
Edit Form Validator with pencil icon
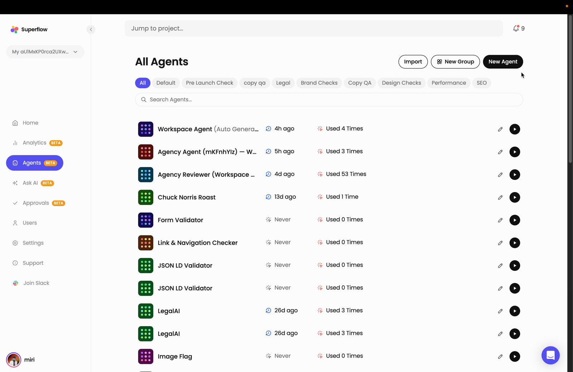coord(500,220)
